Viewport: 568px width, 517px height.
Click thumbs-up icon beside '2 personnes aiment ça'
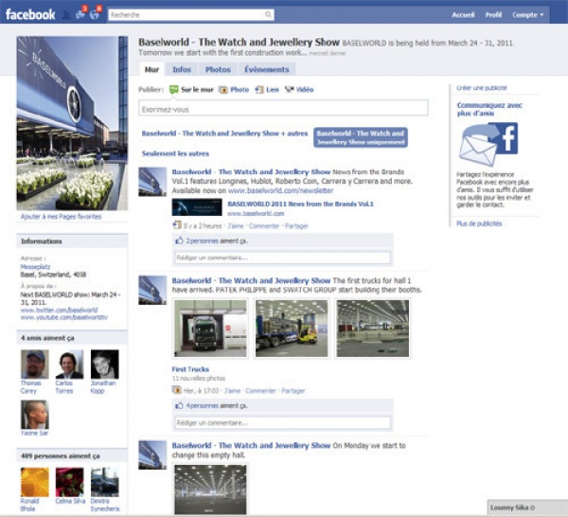[179, 241]
